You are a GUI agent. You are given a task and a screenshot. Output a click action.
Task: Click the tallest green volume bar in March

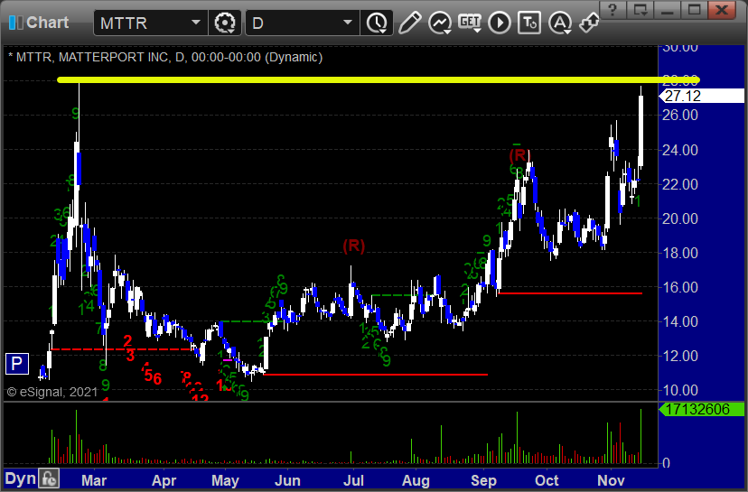click(76, 437)
